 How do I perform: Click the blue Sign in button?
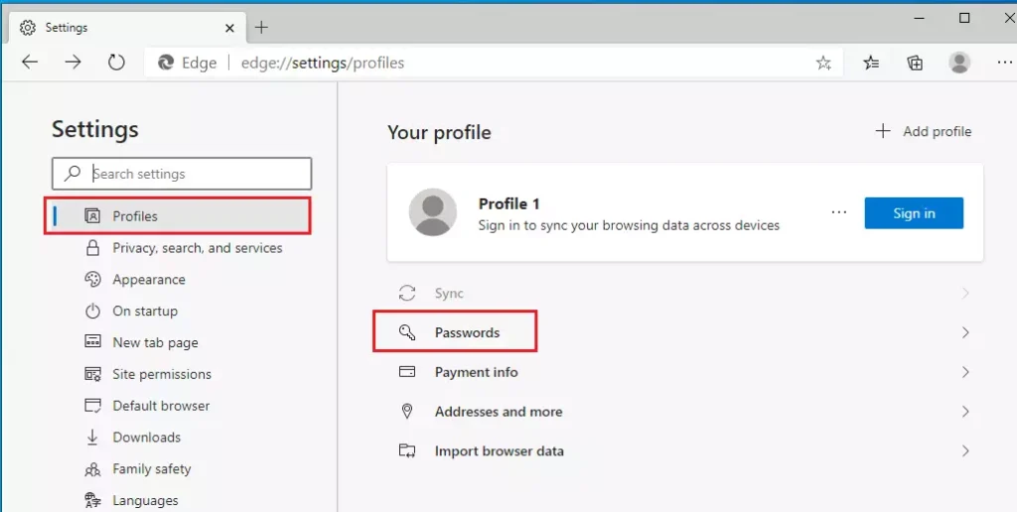pyautogui.click(x=914, y=213)
